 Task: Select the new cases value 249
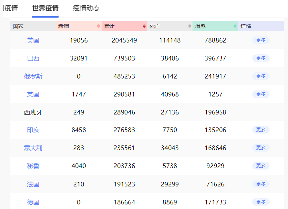tap(79, 112)
